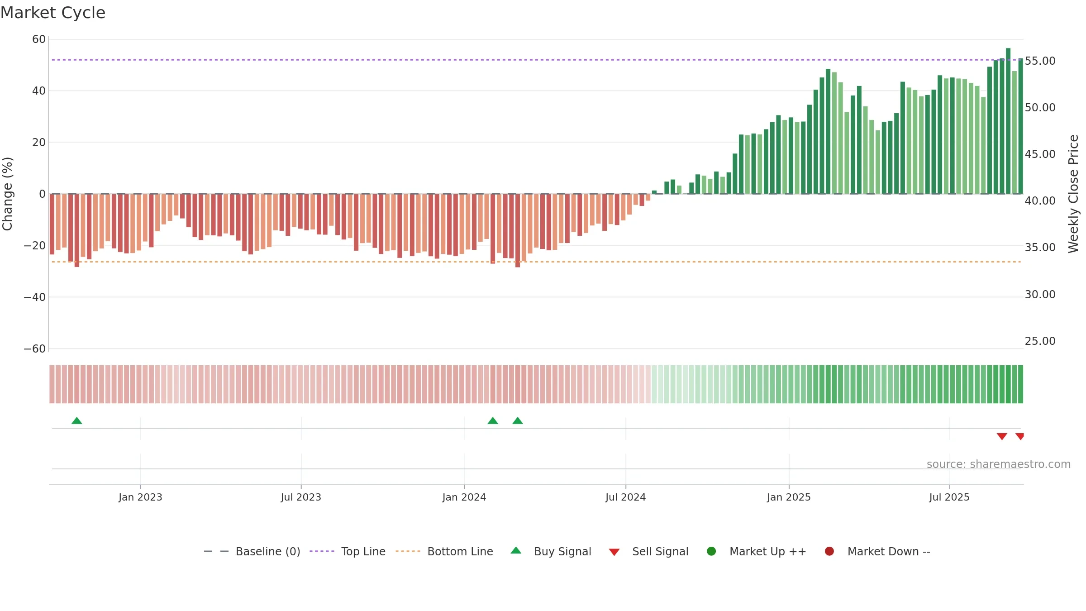Screen dimensions: 1086x611
Task: Click the Jan 2023 axis label
Action: 140,497
